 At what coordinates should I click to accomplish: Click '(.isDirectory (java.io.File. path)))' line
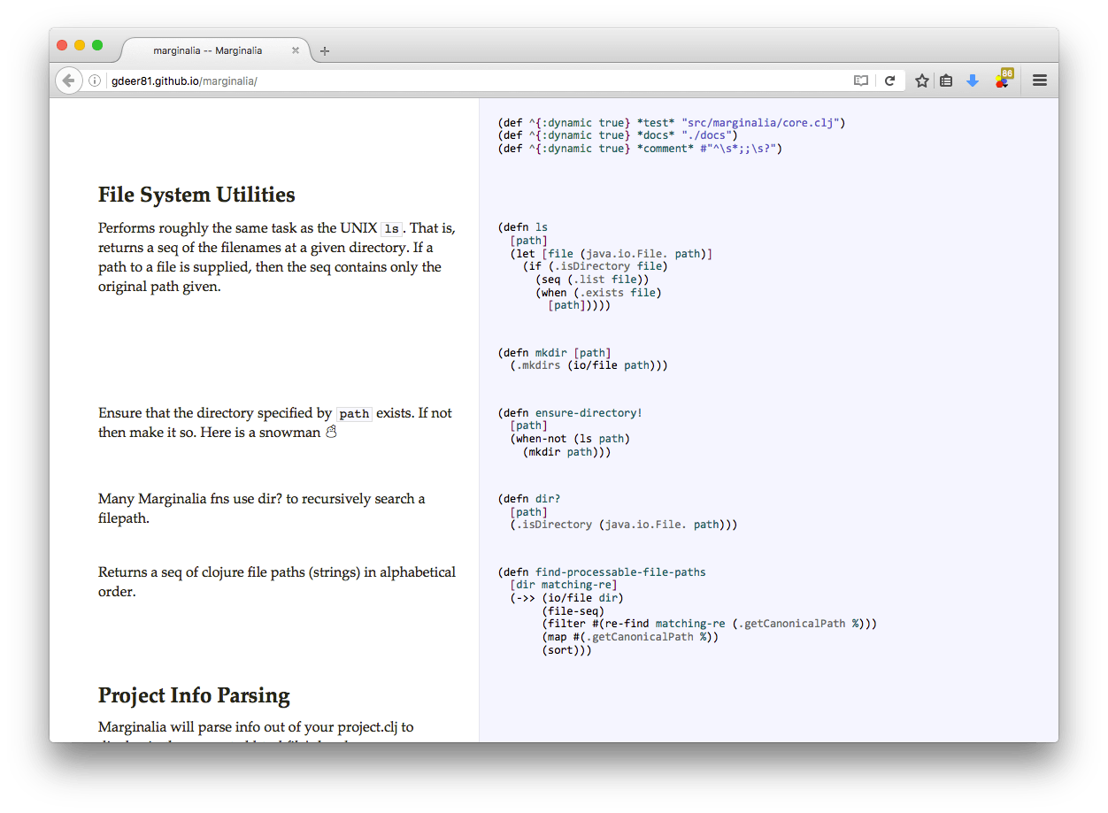(x=623, y=524)
